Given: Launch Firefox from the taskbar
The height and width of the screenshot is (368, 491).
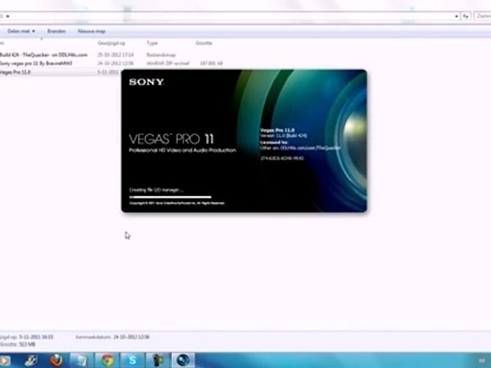Looking at the screenshot, I should tap(57, 360).
